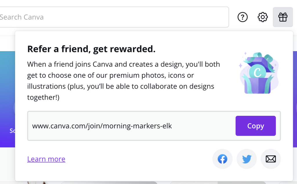The height and width of the screenshot is (184, 297).
Task: Click the highlighted rewards gift icon
Action: click(283, 17)
